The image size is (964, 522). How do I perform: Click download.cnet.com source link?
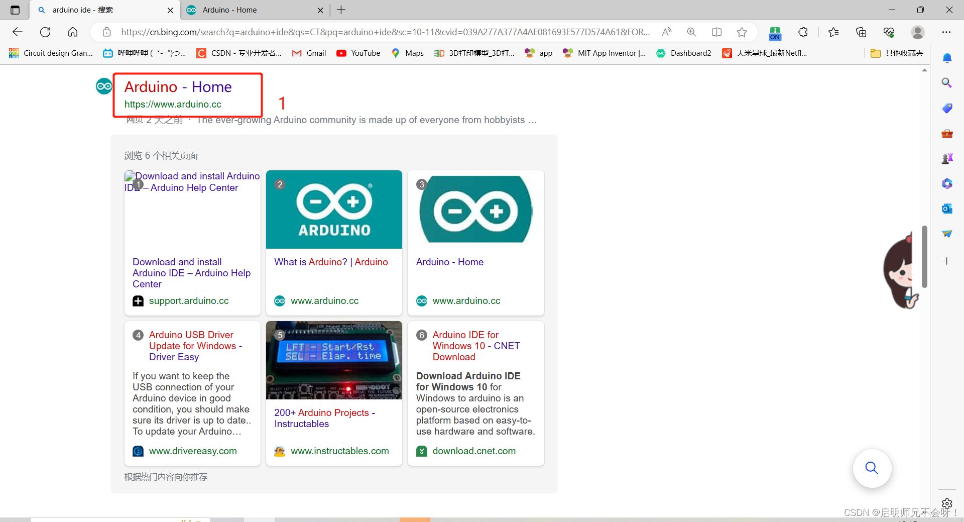coord(474,451)
